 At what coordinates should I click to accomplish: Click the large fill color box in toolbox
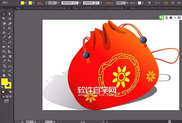click(4, 82)
